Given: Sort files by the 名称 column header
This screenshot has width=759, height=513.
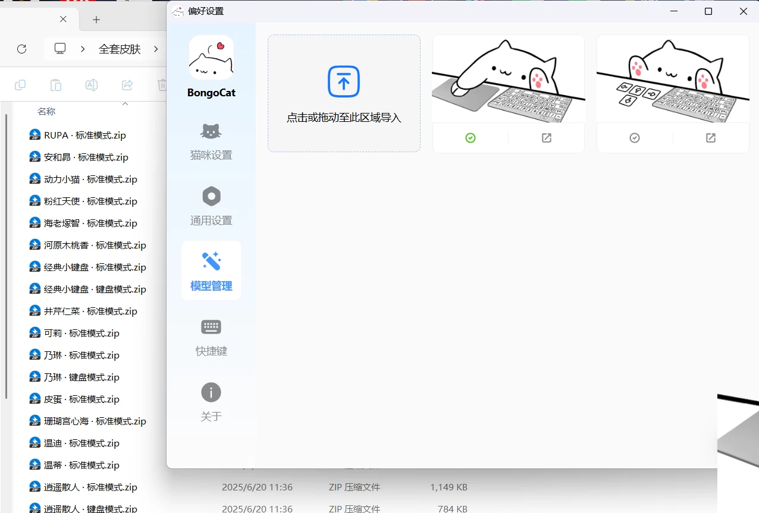Looking at the screenshot, I should [x=46, y=111].
